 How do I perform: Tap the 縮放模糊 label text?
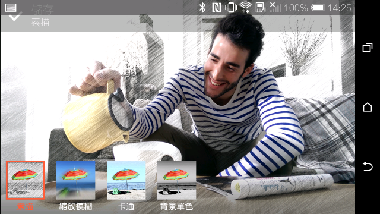coord(75,206)
